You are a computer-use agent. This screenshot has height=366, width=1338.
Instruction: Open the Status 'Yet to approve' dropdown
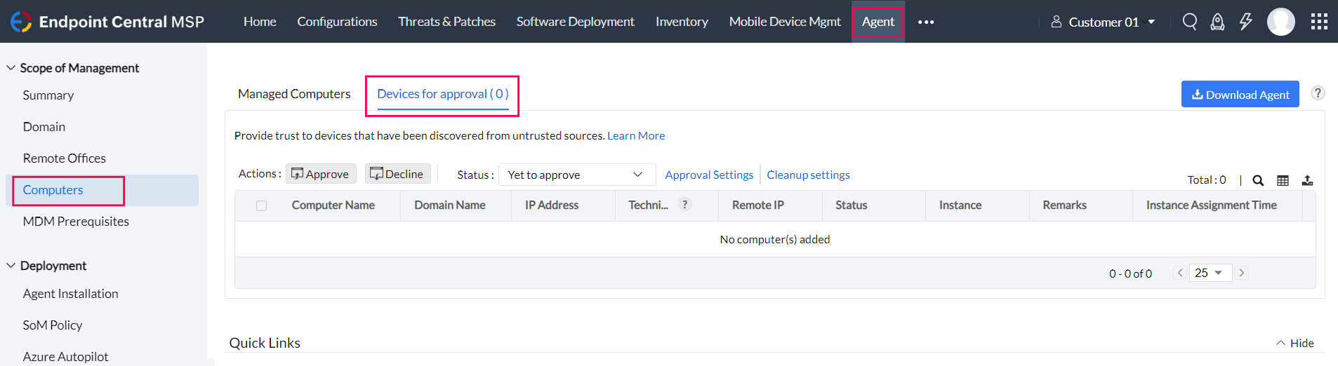[576, 175]
